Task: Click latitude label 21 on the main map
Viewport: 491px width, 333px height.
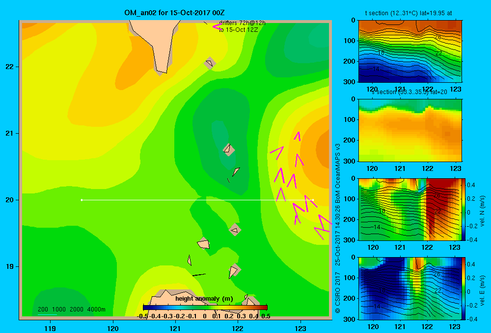Action: click(x=10, y=133)
